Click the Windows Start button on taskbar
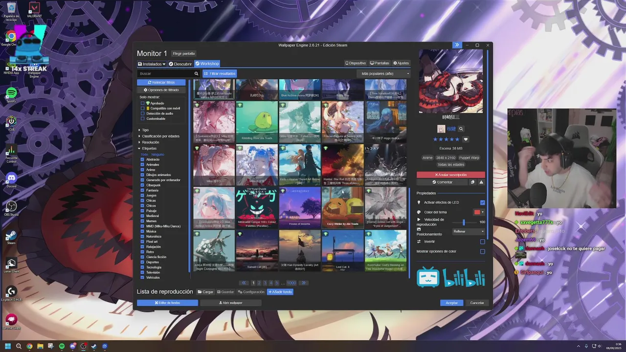The width and height of the screenshot is (626, 352). click(8, 346)
